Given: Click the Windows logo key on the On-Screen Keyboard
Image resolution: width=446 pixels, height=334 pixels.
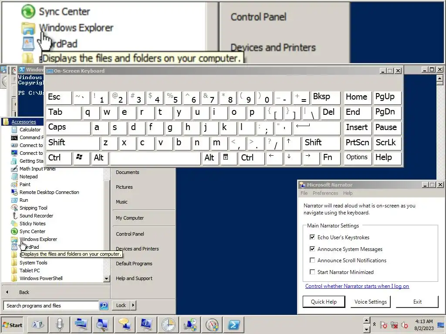Looking at the screenshot, I should tap(81, 157).
